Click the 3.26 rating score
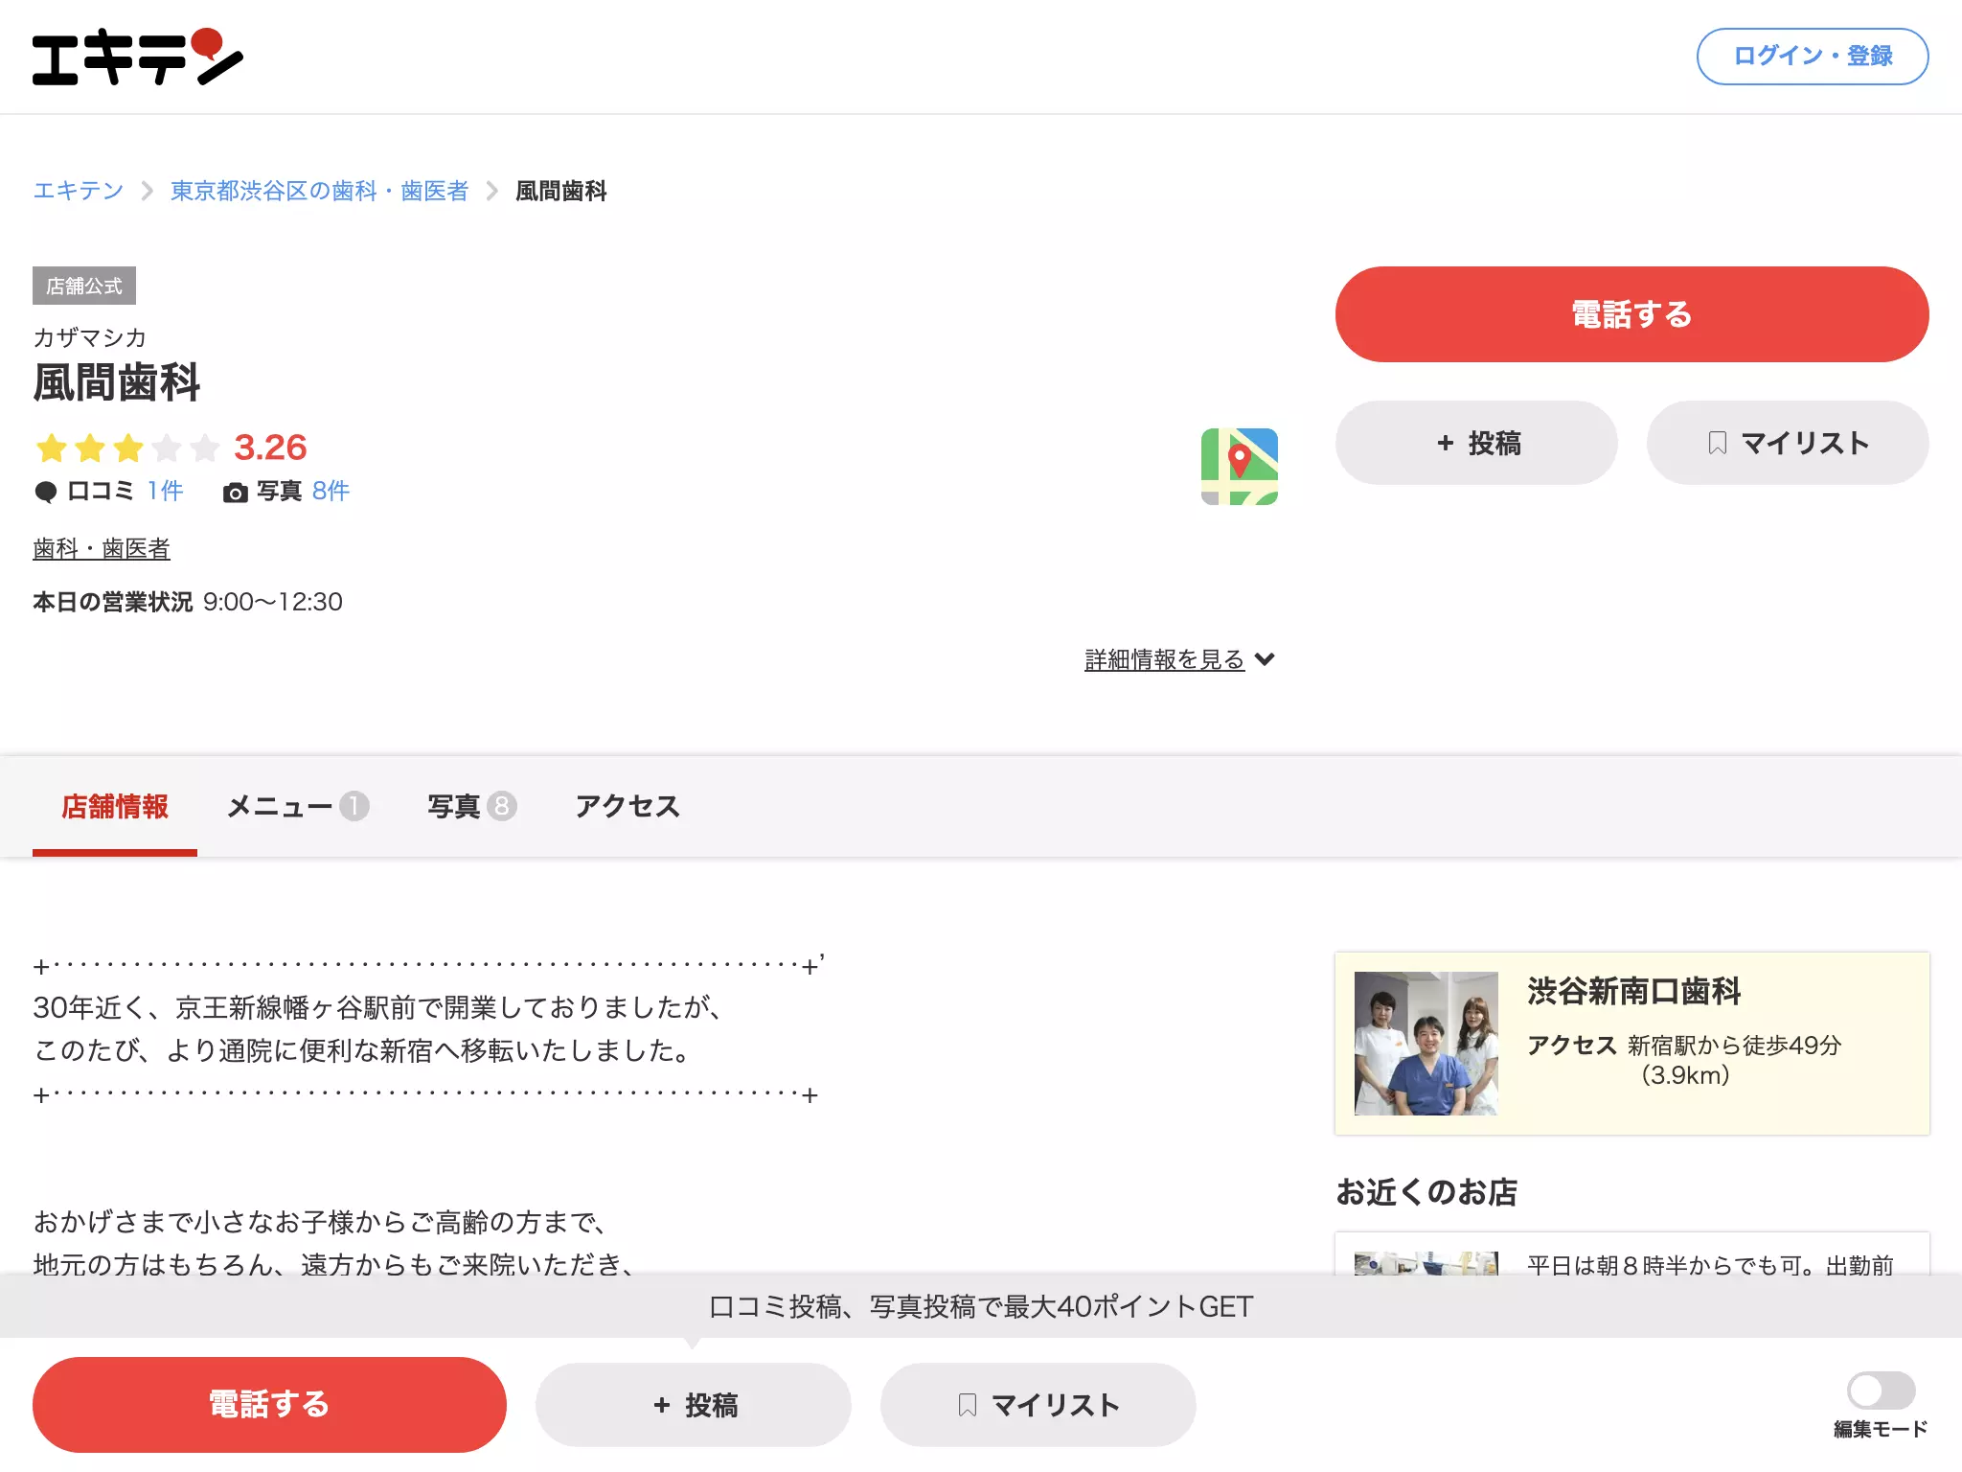Screen dimensions: 1962x1472 [270, 448]
